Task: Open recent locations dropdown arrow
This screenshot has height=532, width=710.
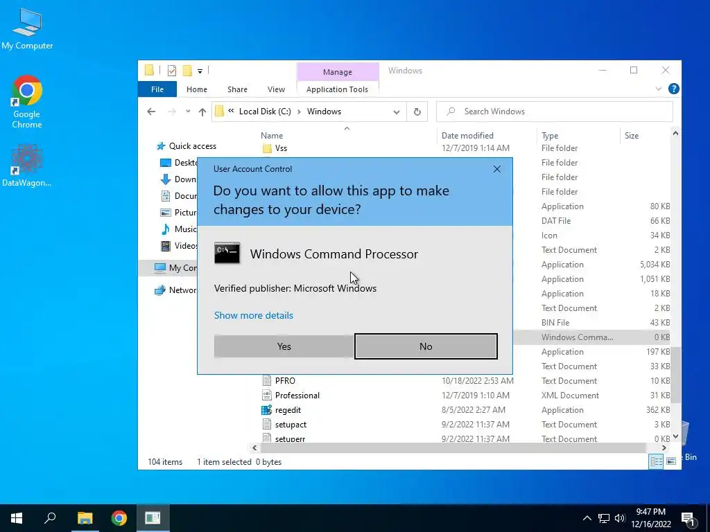Action: pos(188,112)
